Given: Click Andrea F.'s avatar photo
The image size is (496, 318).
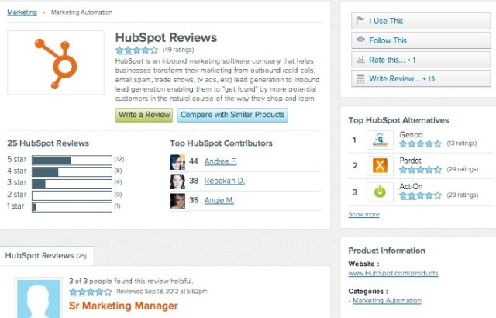Looking at the screenshot, I should 177,162.
